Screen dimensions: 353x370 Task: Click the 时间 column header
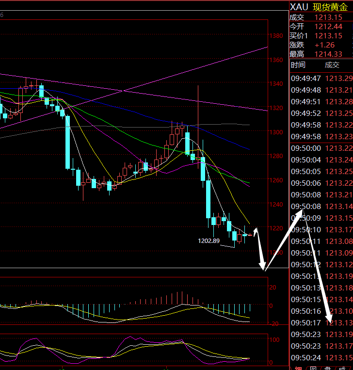click(x=298, y=65)
